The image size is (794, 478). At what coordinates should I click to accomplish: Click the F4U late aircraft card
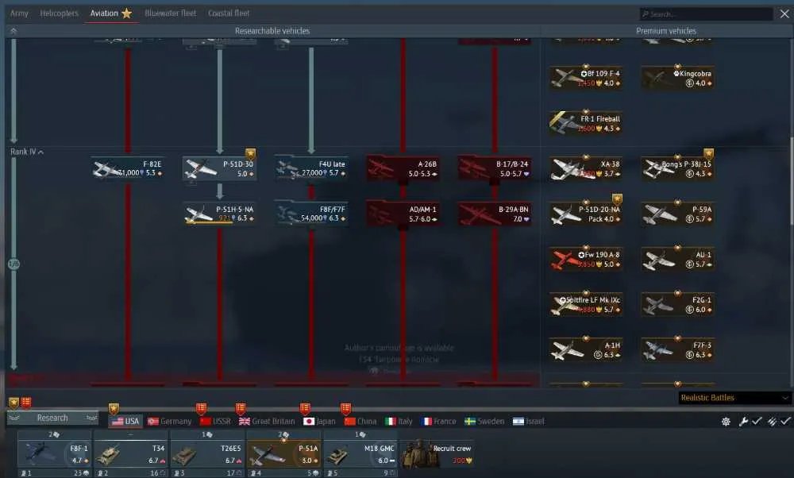click(x=311, y=168)
